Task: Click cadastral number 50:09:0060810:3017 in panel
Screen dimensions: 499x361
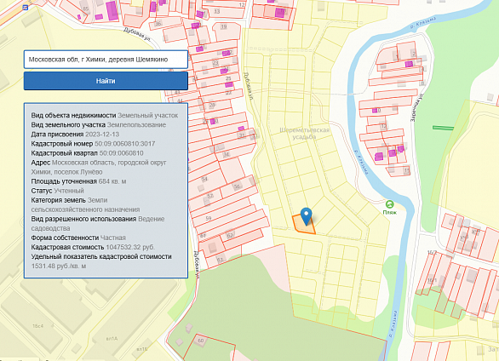Action: (x=124, y=144)
